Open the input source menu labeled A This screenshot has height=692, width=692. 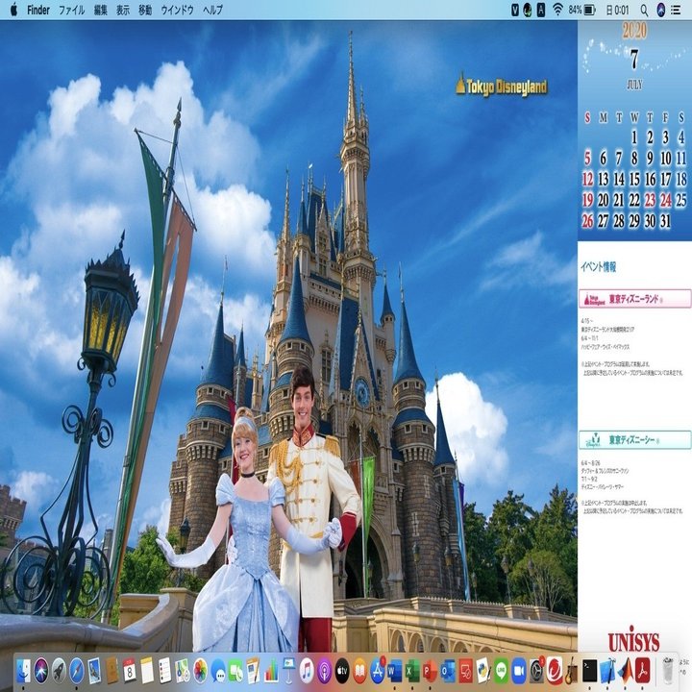(x=541, y=10)
